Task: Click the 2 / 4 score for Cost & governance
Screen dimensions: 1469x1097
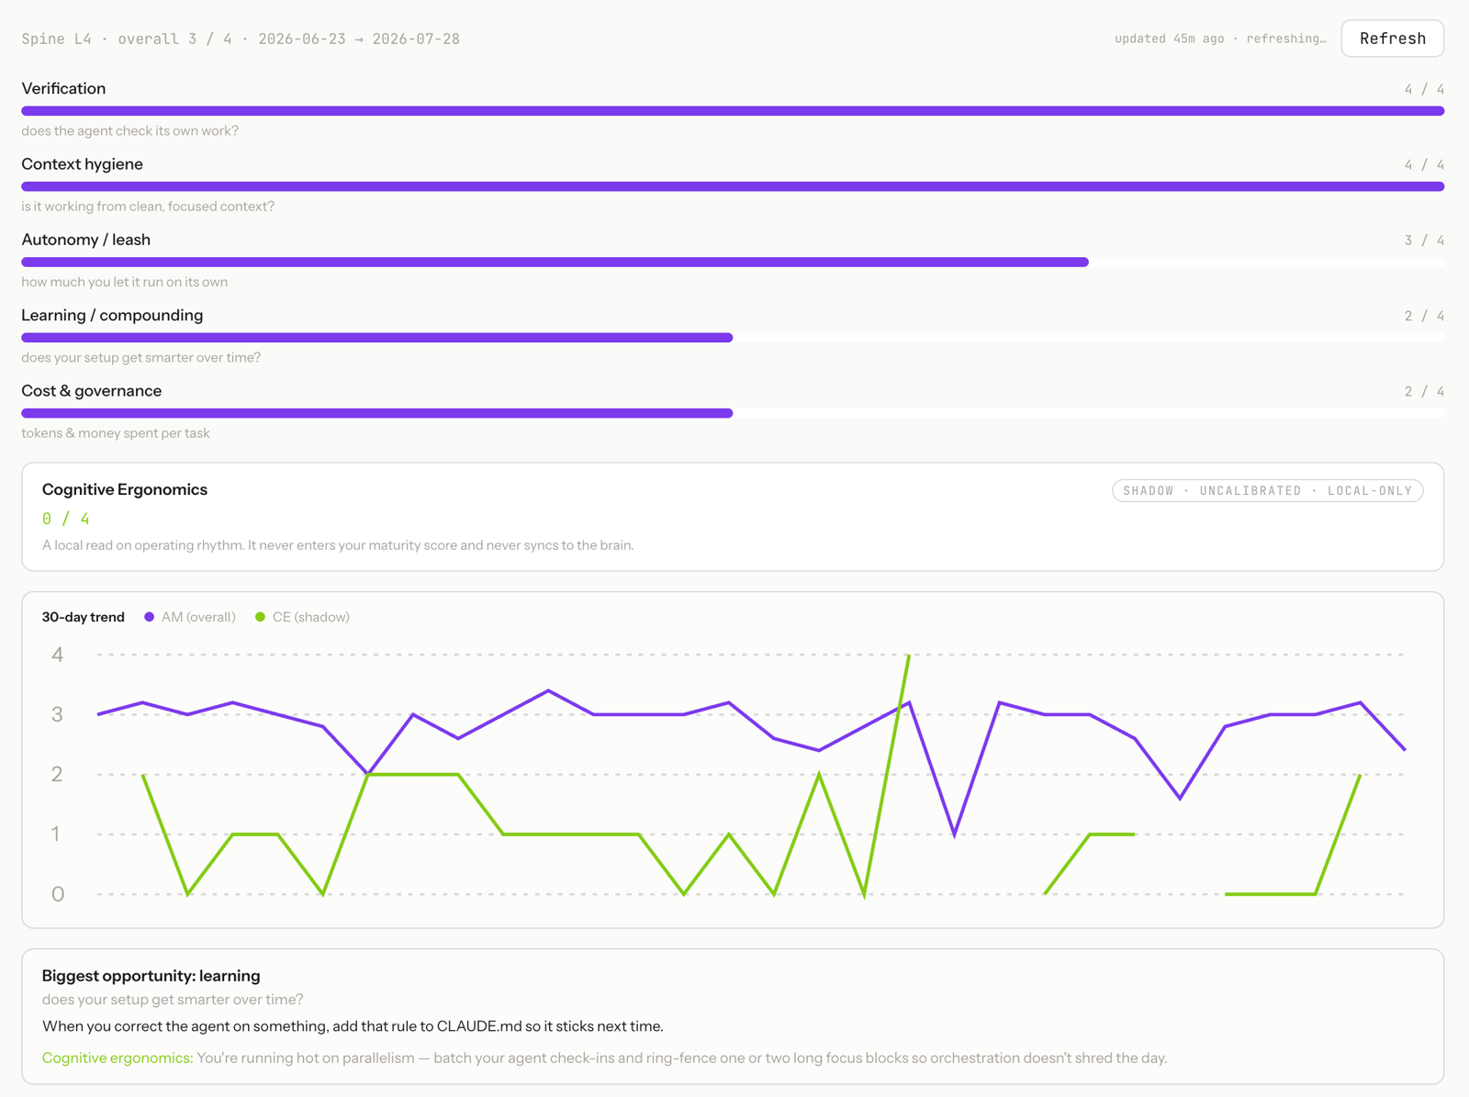Action: click(x=1424, y=392)
